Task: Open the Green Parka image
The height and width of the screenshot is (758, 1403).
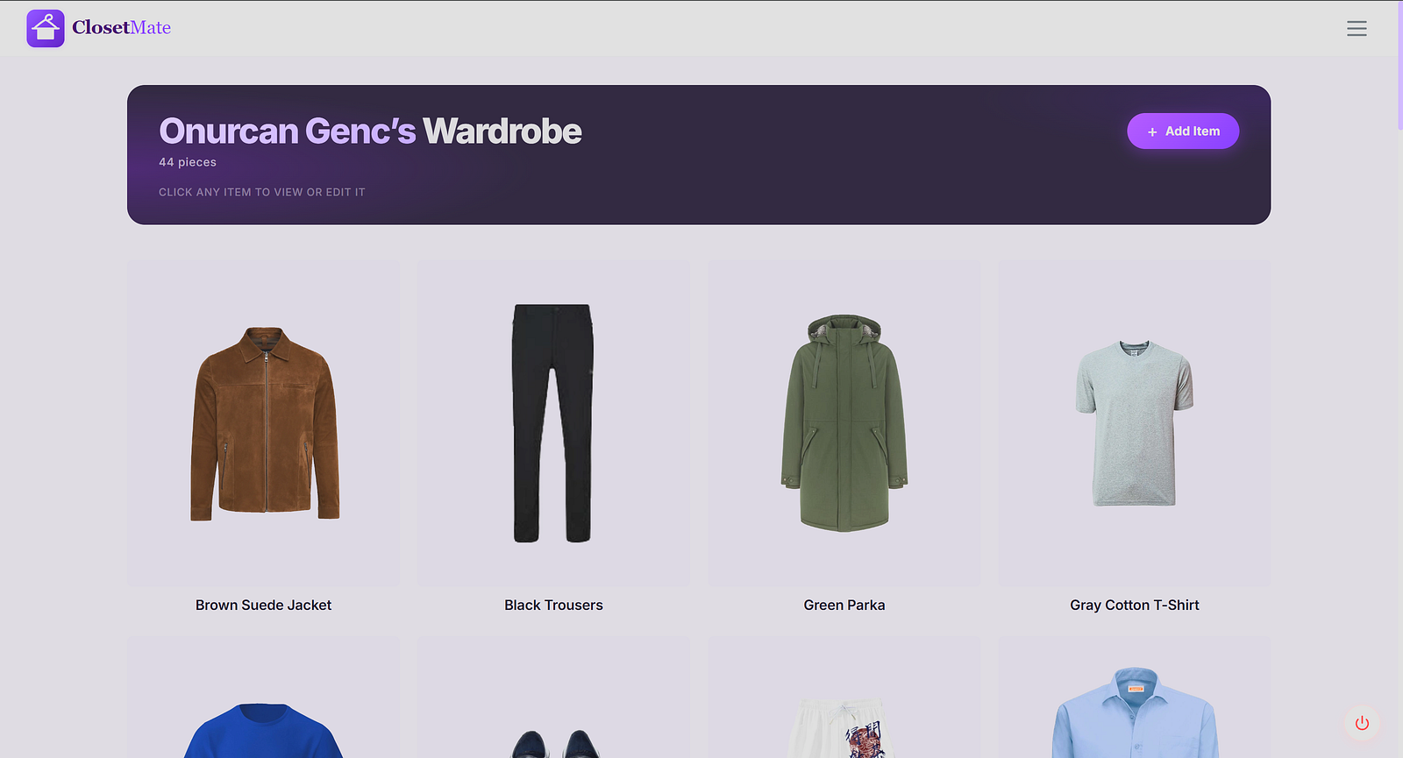Action: (844, 423)
